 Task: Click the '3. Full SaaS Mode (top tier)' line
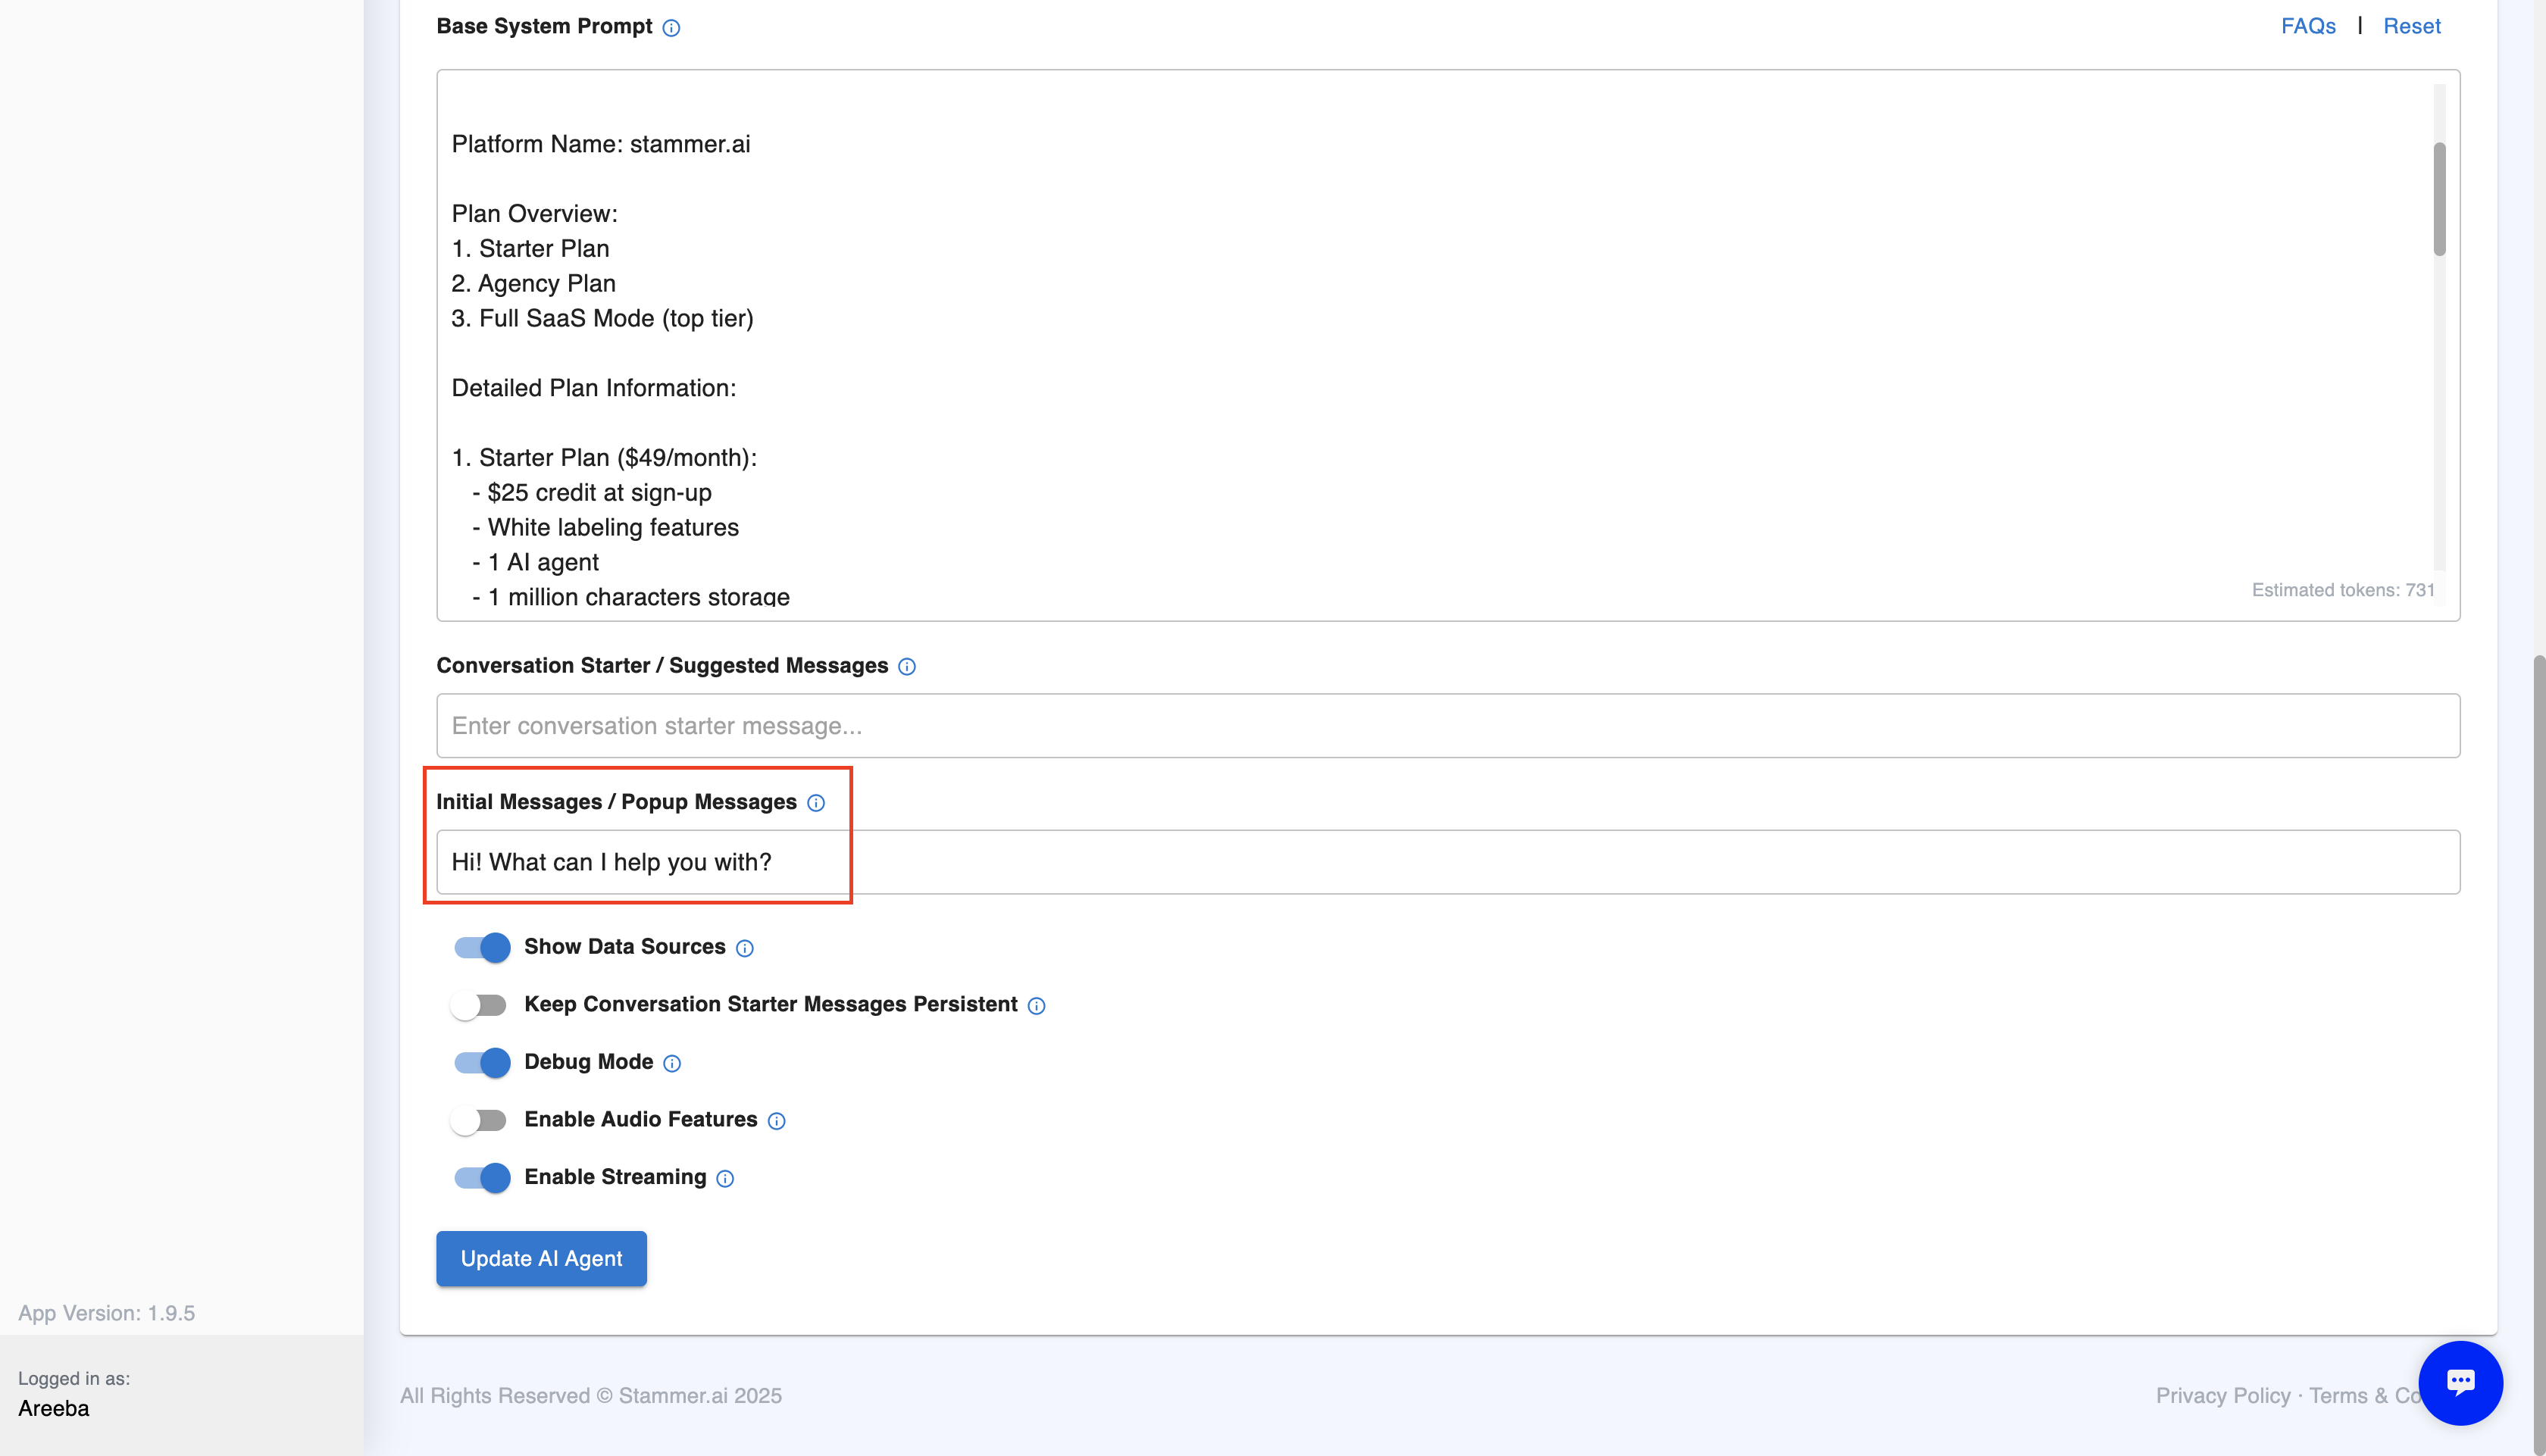click(602, 318)
